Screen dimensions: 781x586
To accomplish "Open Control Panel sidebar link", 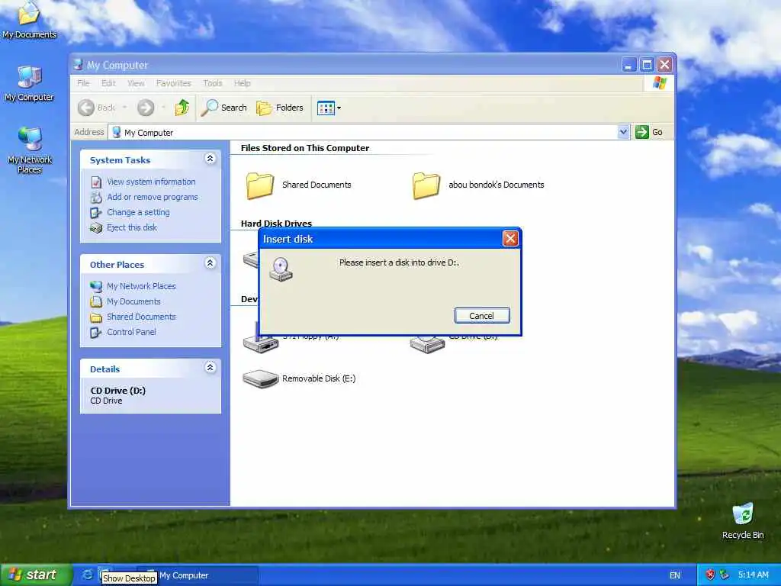I will pos(131,332).
